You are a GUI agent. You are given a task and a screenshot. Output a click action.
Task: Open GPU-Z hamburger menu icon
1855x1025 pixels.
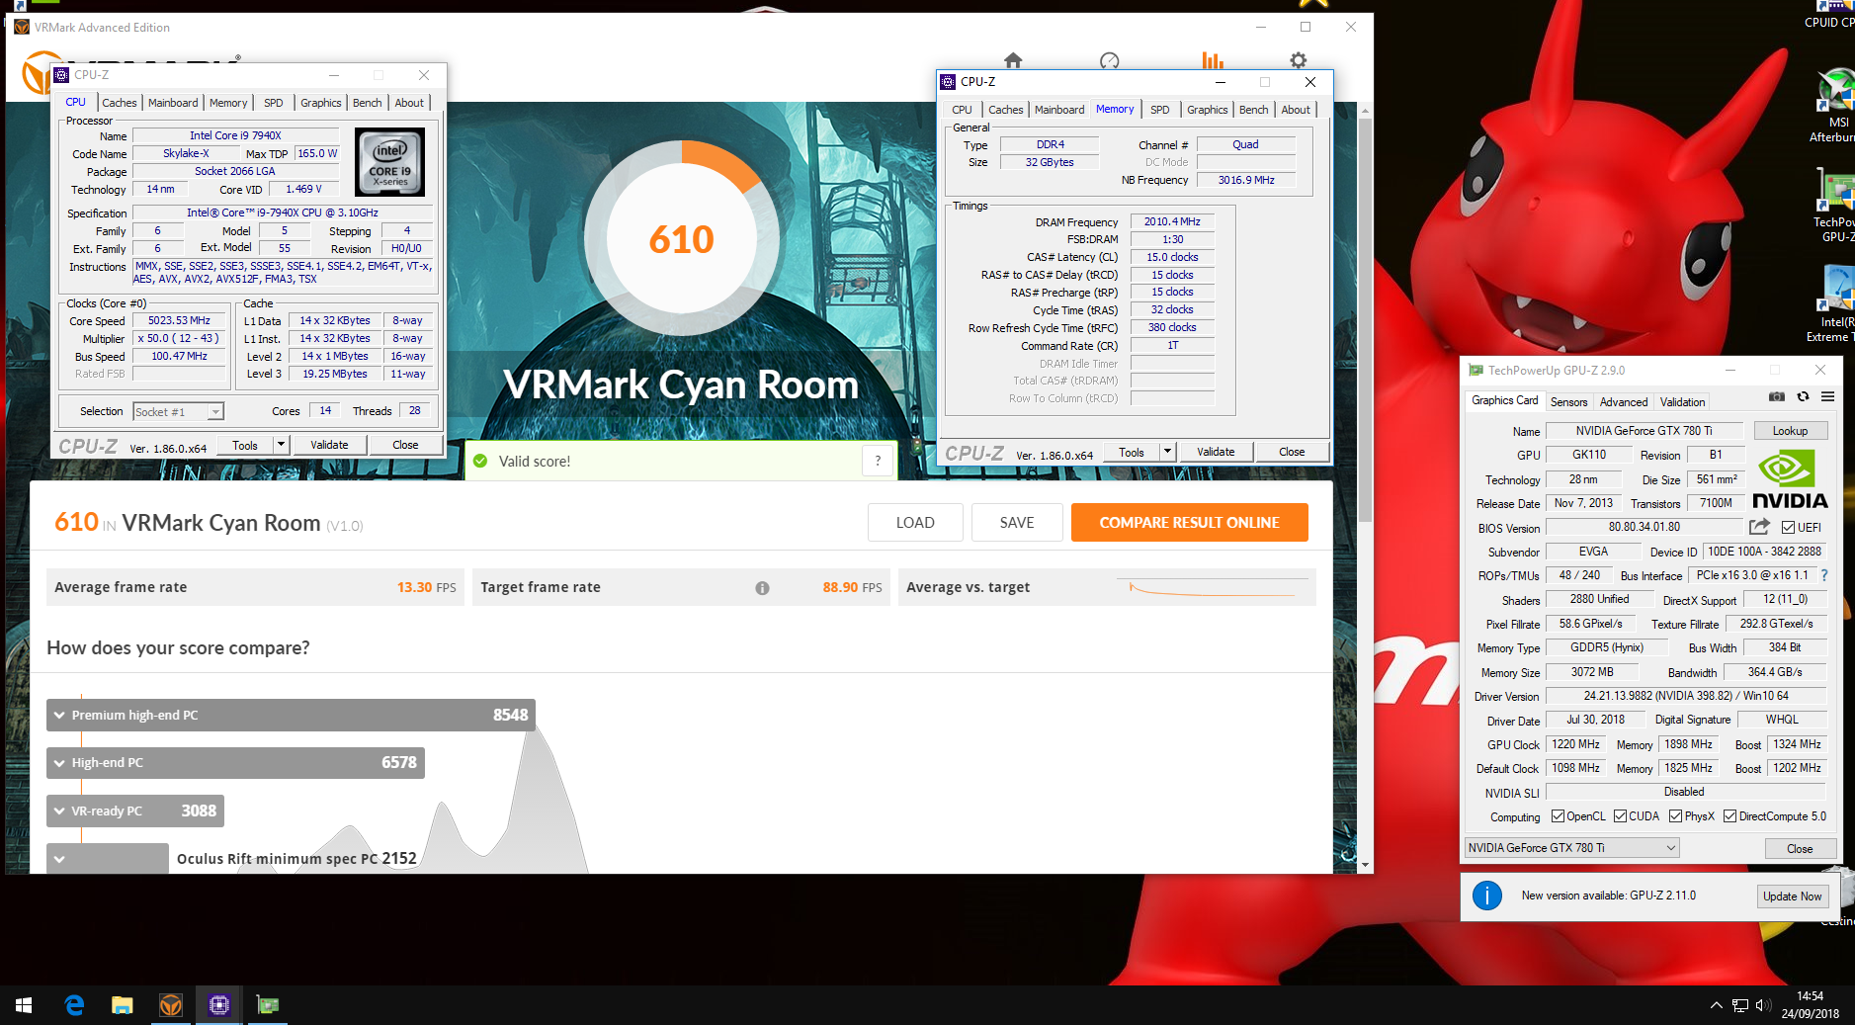tap(1827, 396)
